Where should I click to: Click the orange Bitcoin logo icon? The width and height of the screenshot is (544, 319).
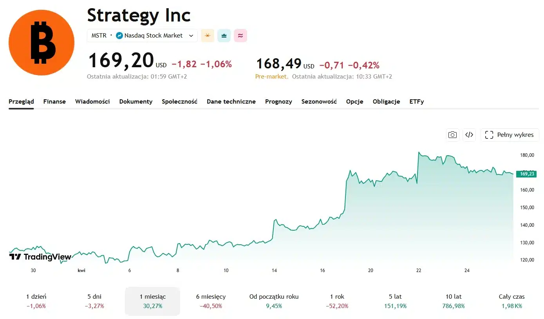[42, 43]
